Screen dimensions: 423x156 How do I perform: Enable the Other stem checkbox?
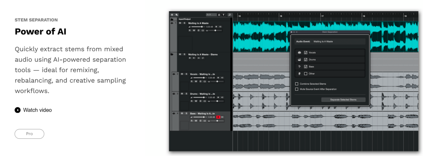coord(306,73)
